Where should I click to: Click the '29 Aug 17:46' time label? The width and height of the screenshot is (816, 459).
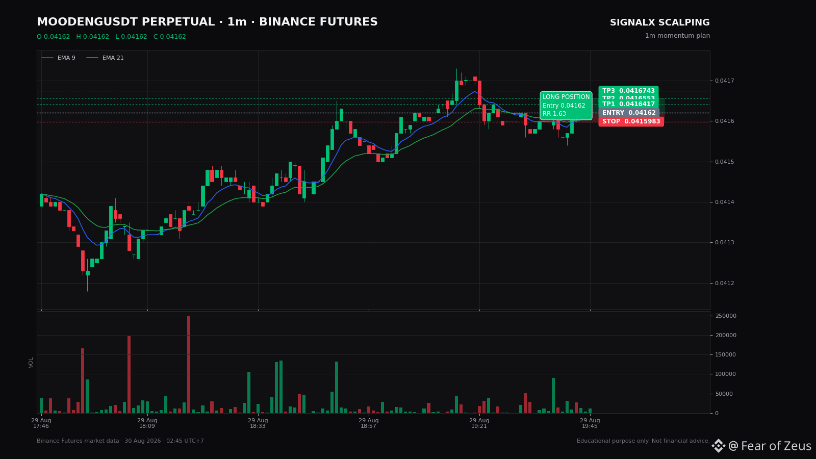(x=41, y=423)
